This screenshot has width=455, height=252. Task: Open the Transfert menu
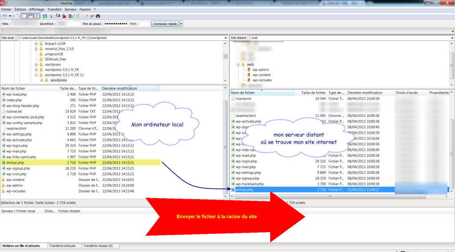coord(55,10)
